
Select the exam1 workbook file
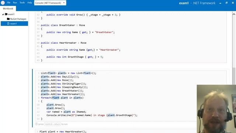[x=14, y=24]
